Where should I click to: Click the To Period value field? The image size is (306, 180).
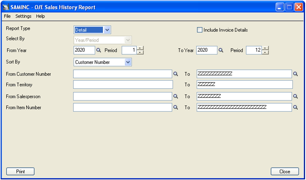pos(254,50)
